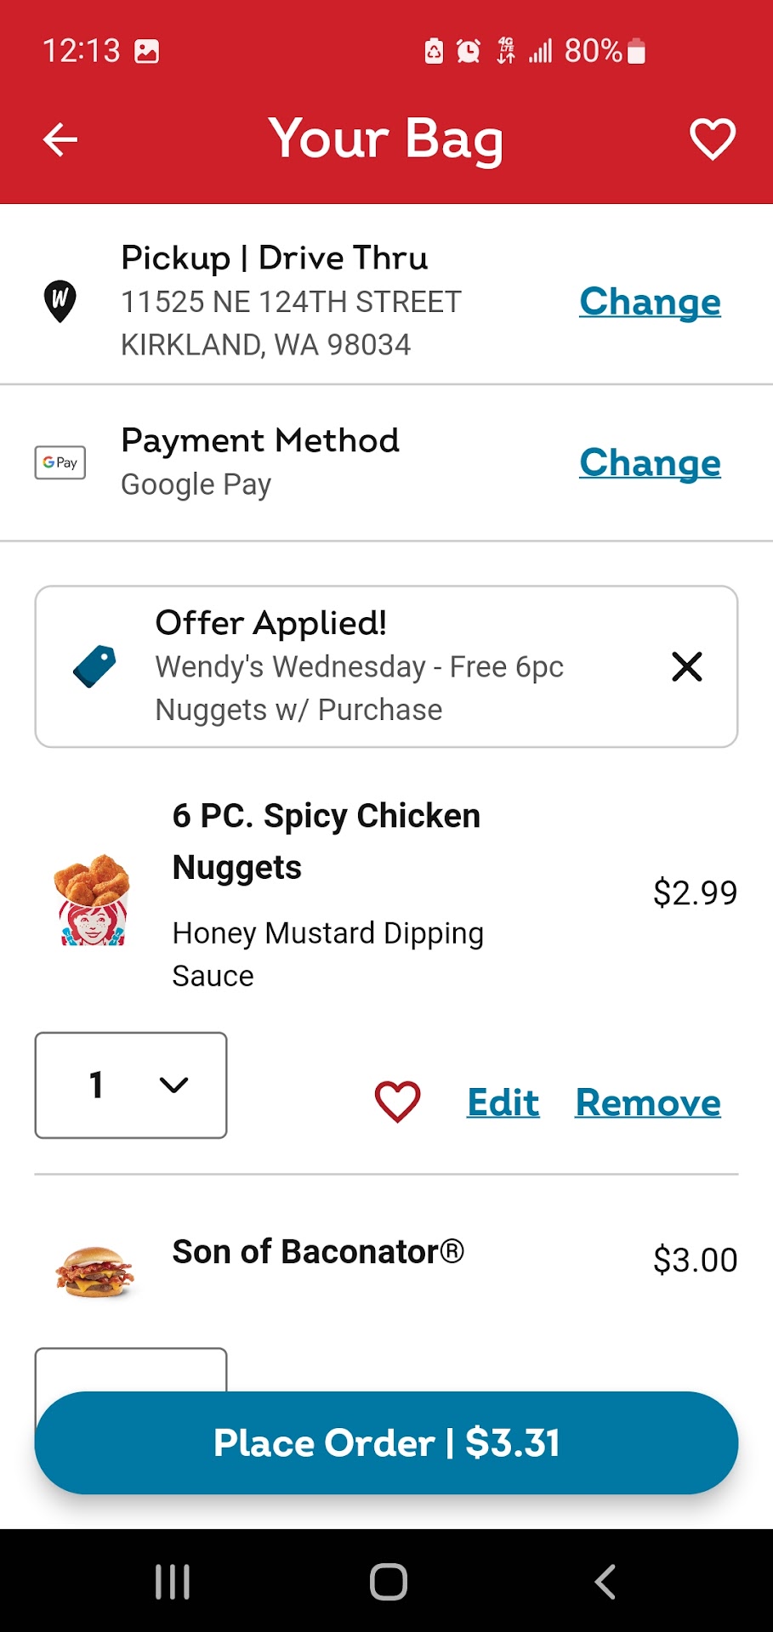Change the payment method
The image size is (773, 1632).
pos(650,462)
